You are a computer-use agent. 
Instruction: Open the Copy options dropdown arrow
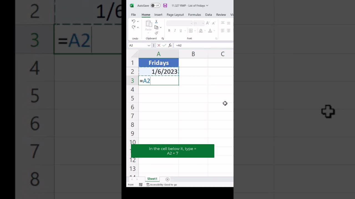(161, 27)
